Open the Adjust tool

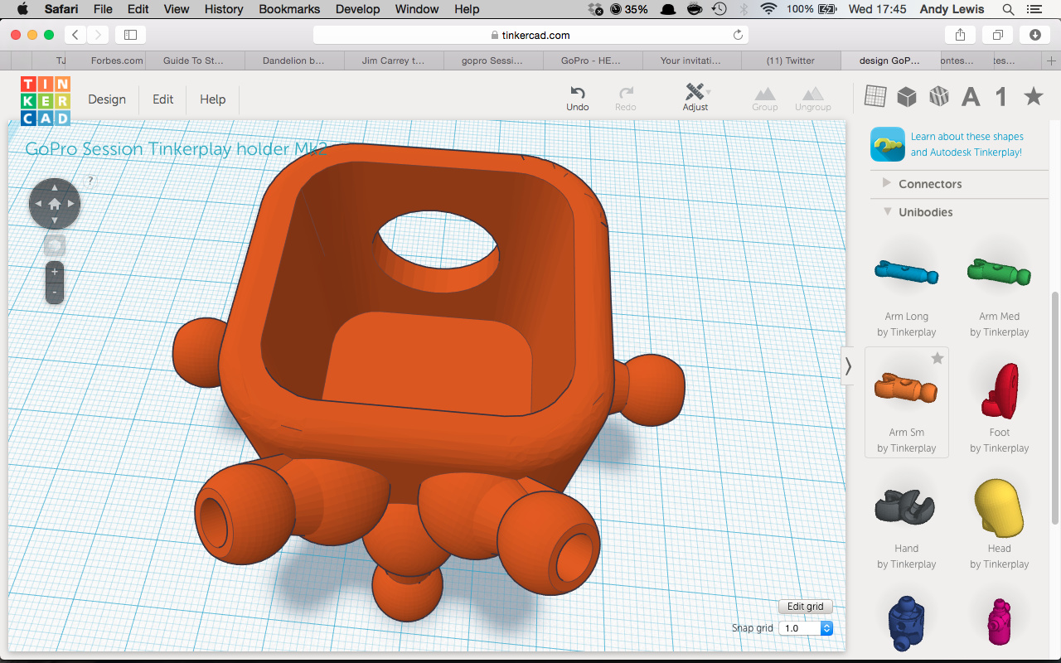[x=695, y=92]
